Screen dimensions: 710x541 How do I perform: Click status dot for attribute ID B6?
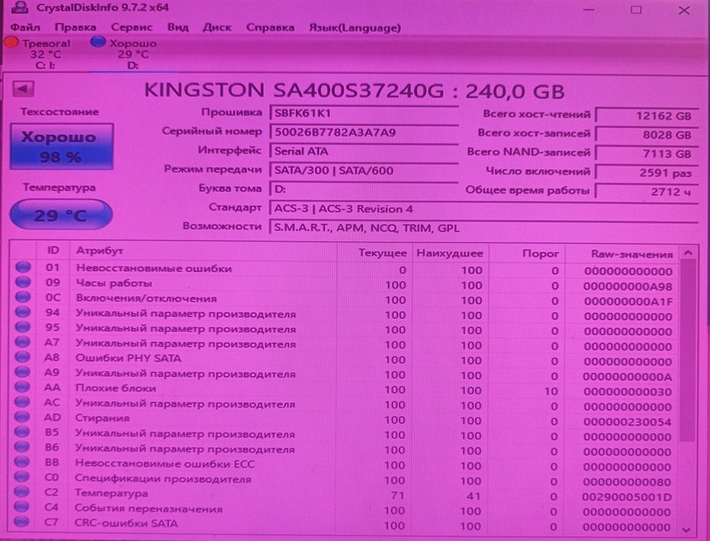point(22,447)
